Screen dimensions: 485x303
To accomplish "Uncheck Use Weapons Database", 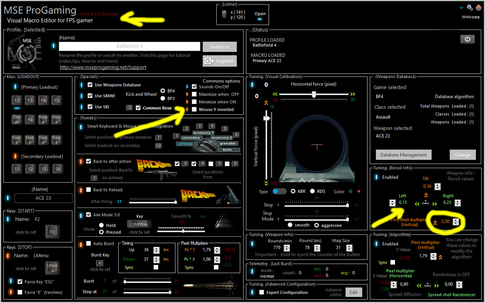I will (90, 85).
